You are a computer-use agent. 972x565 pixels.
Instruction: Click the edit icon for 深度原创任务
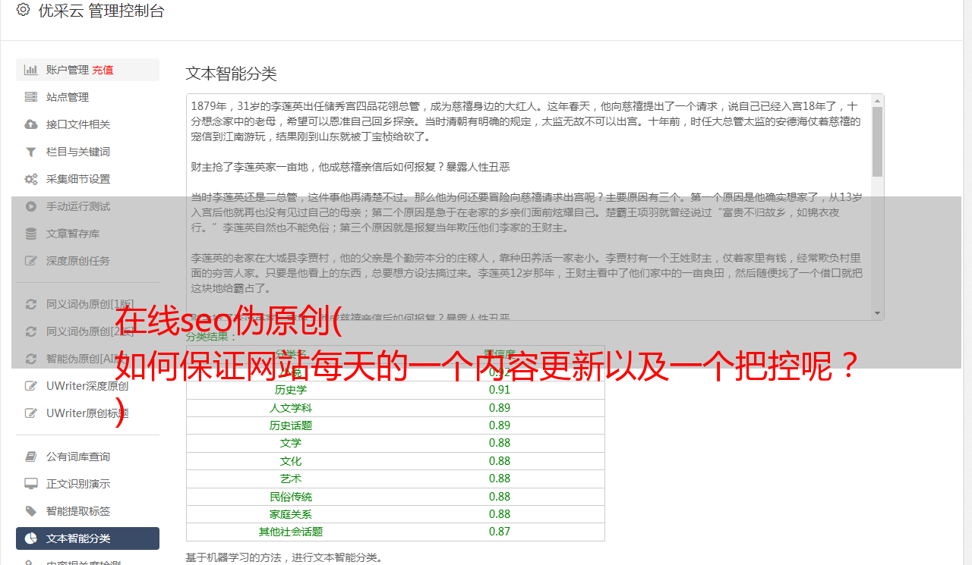[x=31, y=261]
